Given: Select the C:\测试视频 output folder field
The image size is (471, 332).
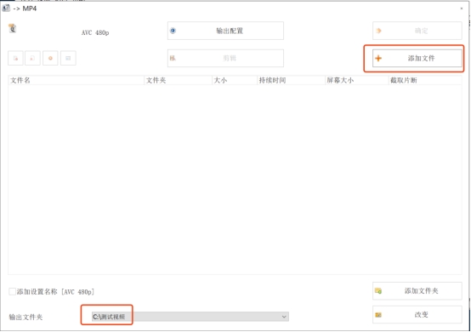Looking at the screenshot, I should (x=190, y=317).
